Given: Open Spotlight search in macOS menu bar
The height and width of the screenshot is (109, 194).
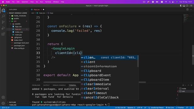Looking at the screenshot, I should click(170, 2).
